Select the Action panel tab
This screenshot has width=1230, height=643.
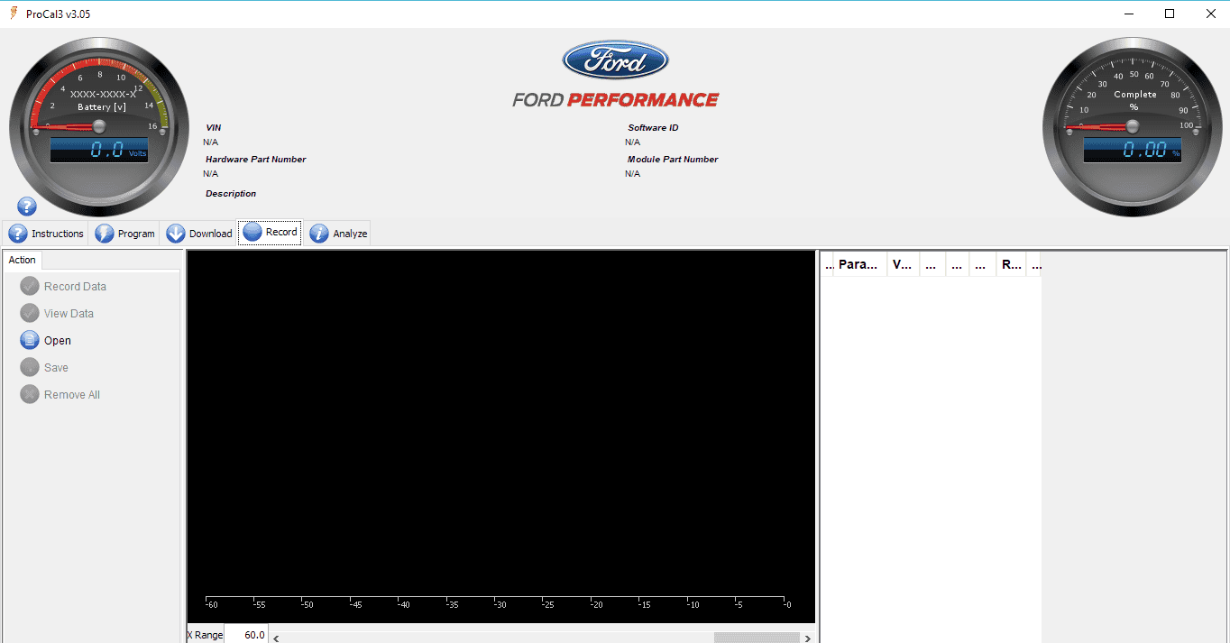[x=23, y=261]
